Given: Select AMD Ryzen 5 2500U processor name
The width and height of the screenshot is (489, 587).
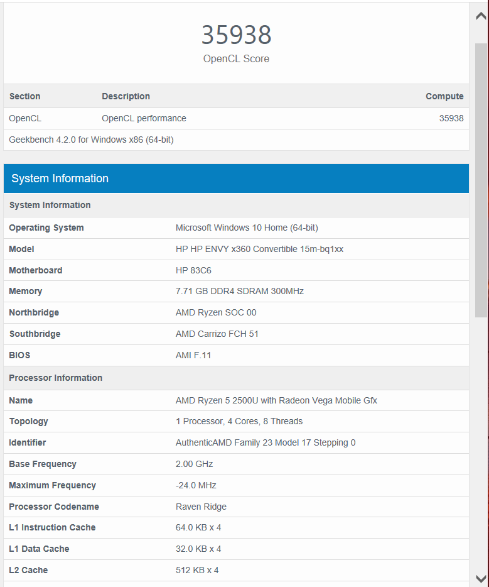Looking at the screenshot, I should [276, 400].
